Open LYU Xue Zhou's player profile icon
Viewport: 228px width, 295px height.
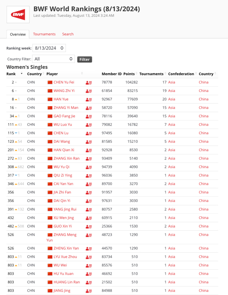89,257
